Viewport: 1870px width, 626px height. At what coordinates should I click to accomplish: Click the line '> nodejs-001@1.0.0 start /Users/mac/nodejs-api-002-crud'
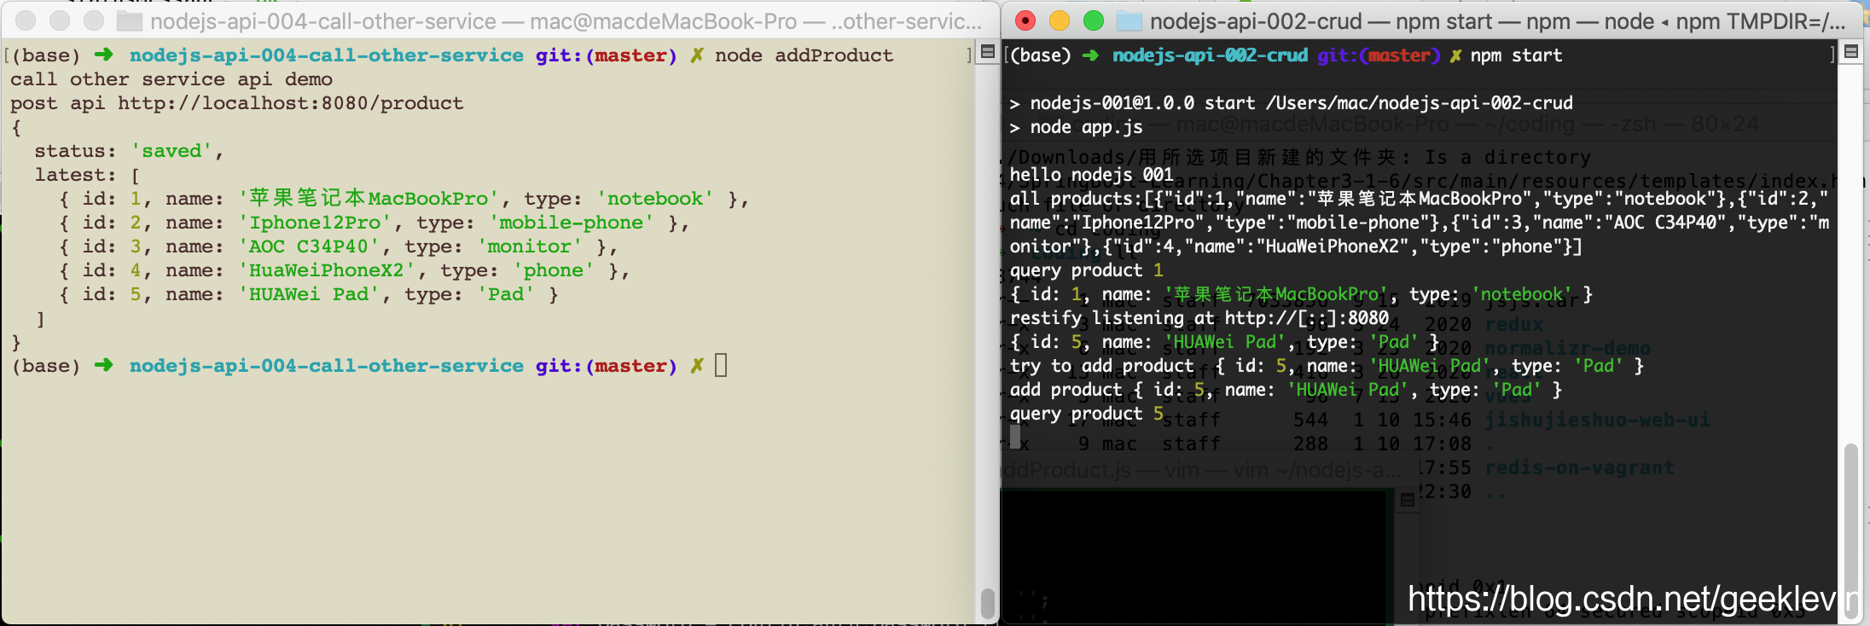tap(1291, 103)
